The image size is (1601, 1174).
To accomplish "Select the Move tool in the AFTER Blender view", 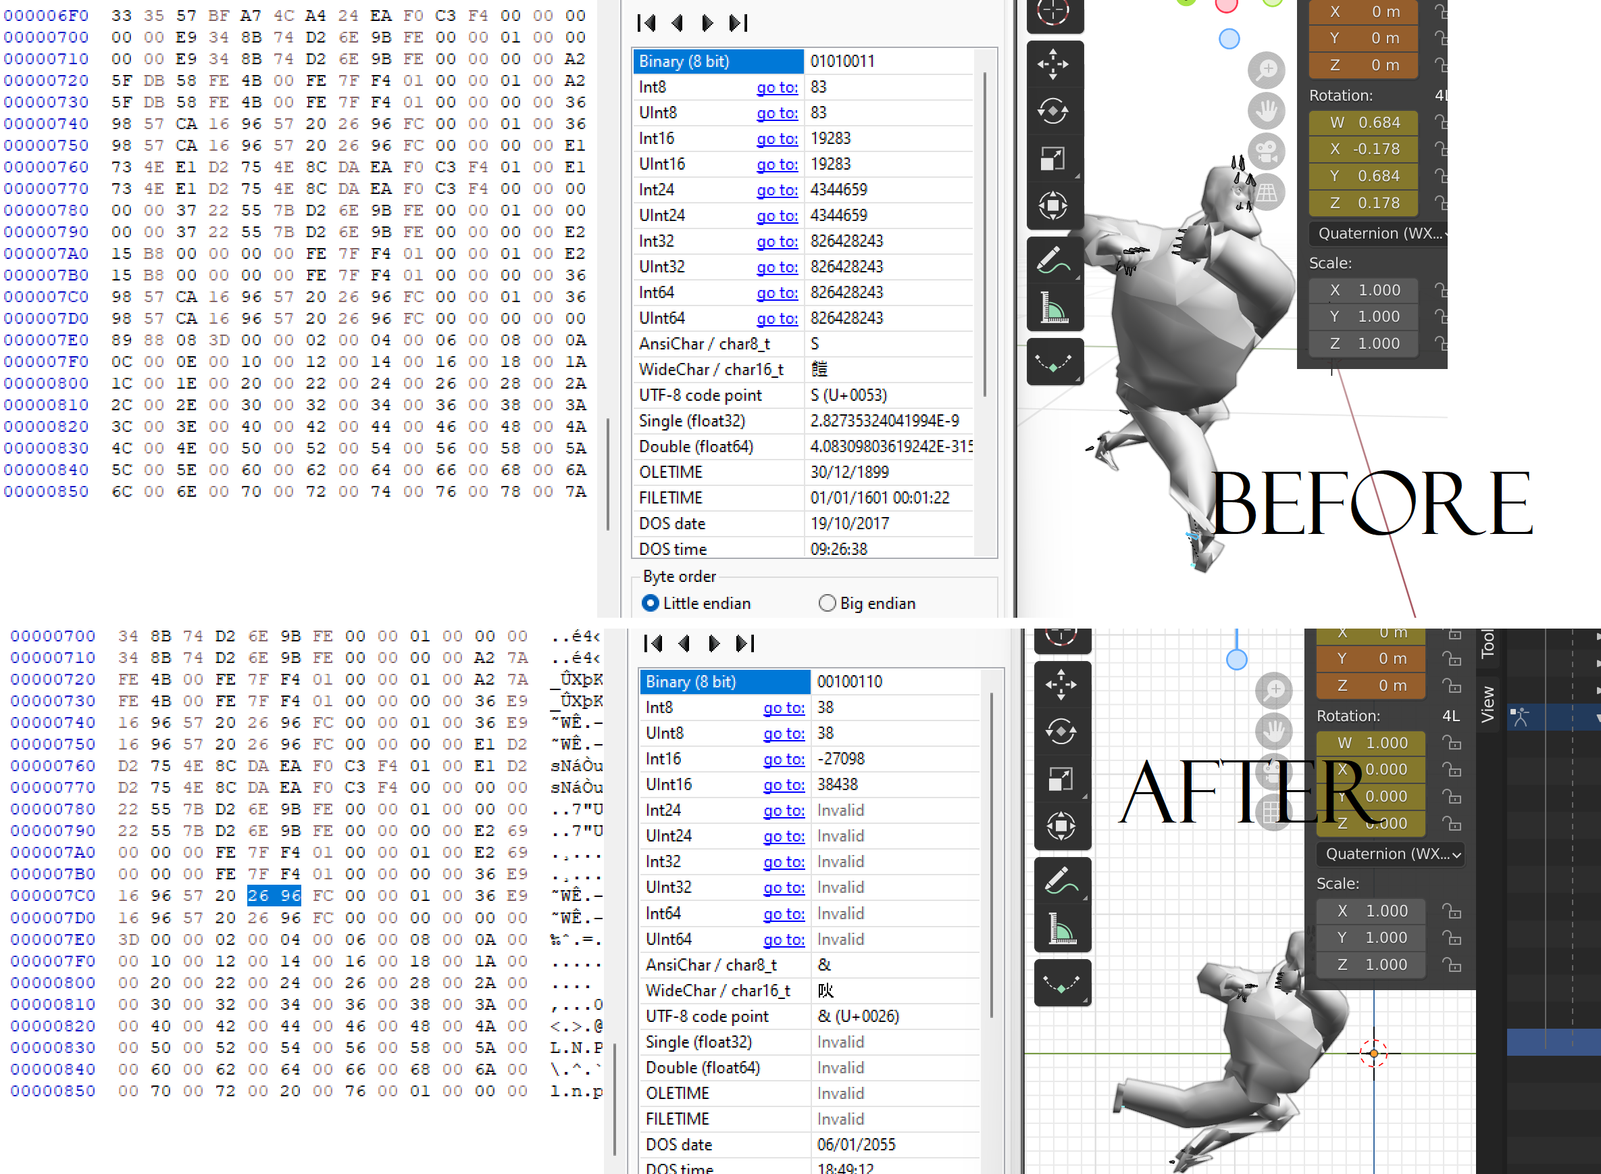I will (1062, 685).
